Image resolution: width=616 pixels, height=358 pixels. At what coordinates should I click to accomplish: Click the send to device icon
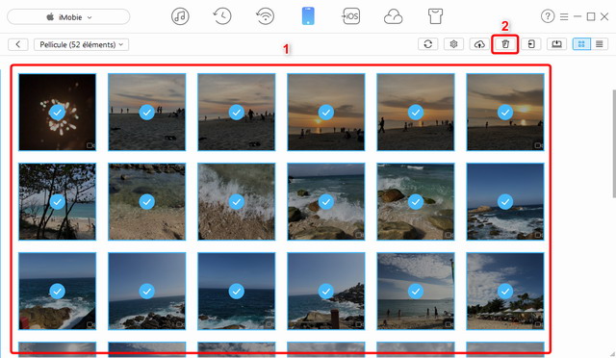[531, 44]
